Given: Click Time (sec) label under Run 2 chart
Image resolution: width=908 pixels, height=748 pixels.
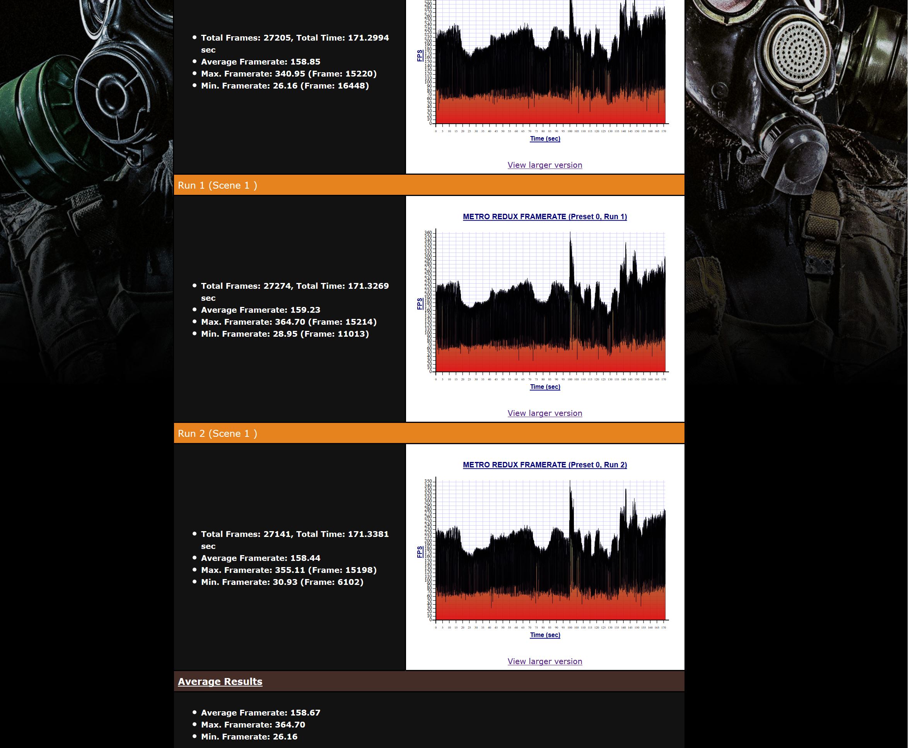Looking at the screenshot, I should coord(545,635).
